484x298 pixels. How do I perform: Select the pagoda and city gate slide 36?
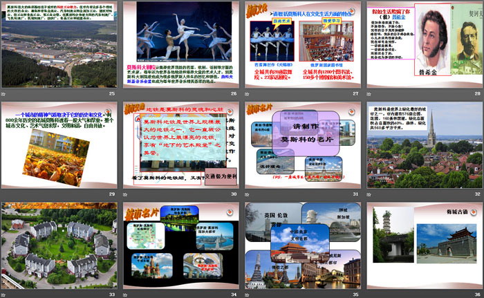[425, 246]
